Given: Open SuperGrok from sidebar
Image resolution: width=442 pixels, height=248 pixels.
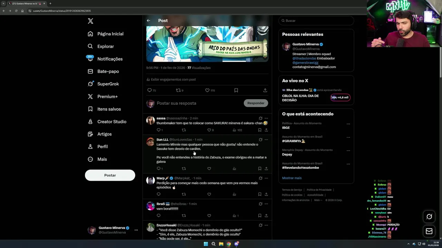Looking at the screenshot, I should 104,84.
